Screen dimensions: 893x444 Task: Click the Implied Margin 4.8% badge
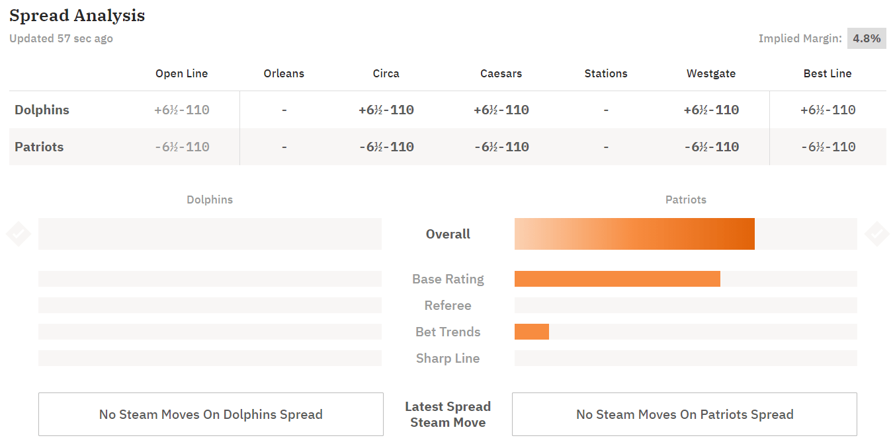point(867,38)
